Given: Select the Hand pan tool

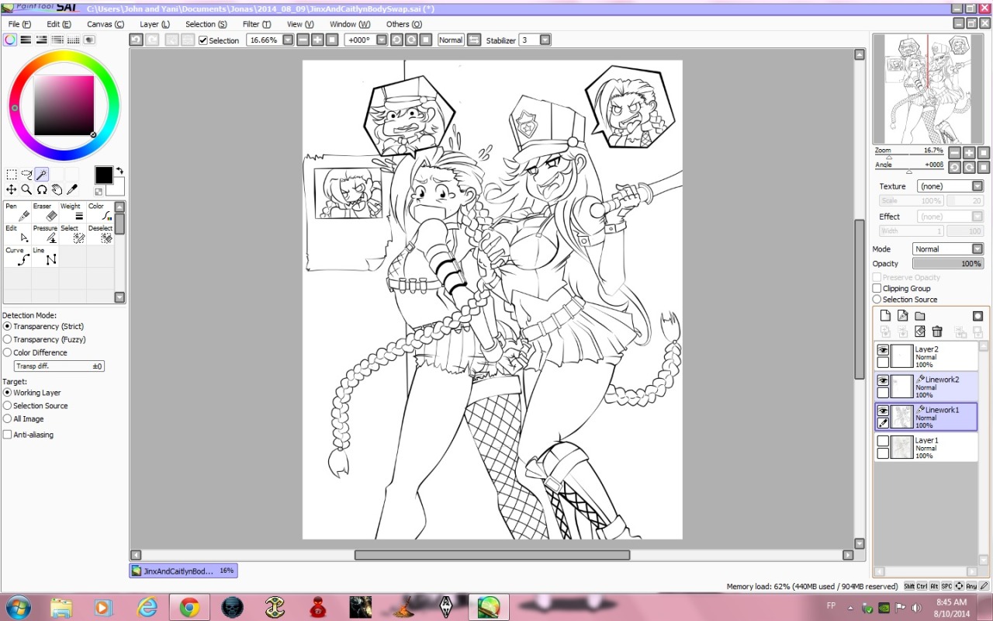Looking at the screenshot, I should point(57,189).
